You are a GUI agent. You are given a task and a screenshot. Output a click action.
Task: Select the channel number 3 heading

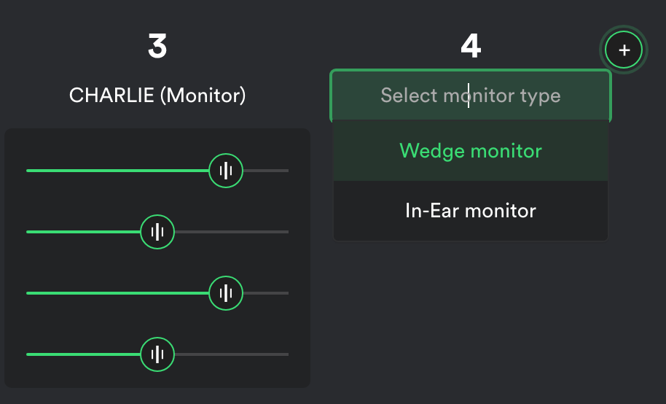(x=157, y=47)
